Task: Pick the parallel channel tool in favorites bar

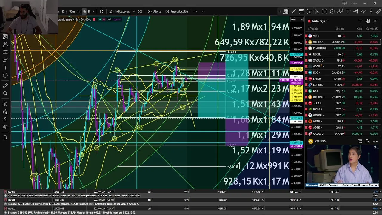Action: [x=301, y=11]
